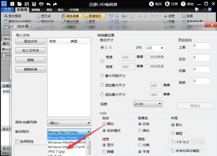Click the 购买 purchase icon
The image size is (217, 156).
click(x=151, y=4)
